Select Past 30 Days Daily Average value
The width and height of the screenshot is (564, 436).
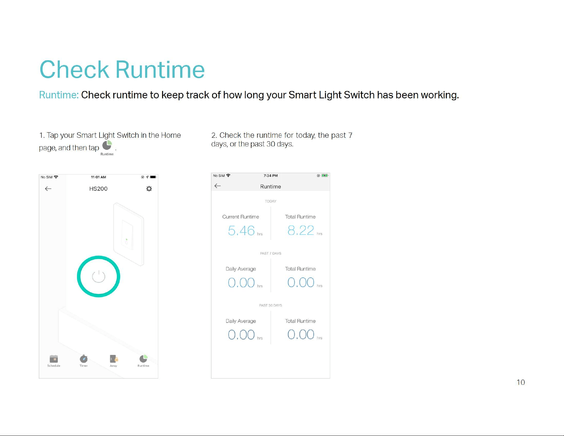(x=241, y=335)
